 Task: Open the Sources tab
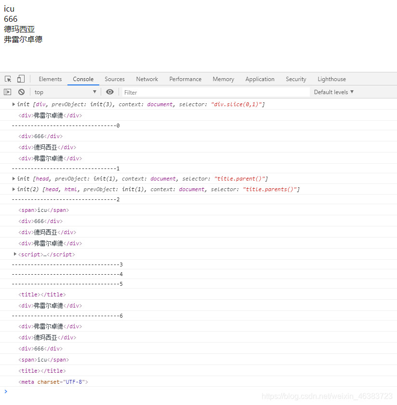point(115,79)
